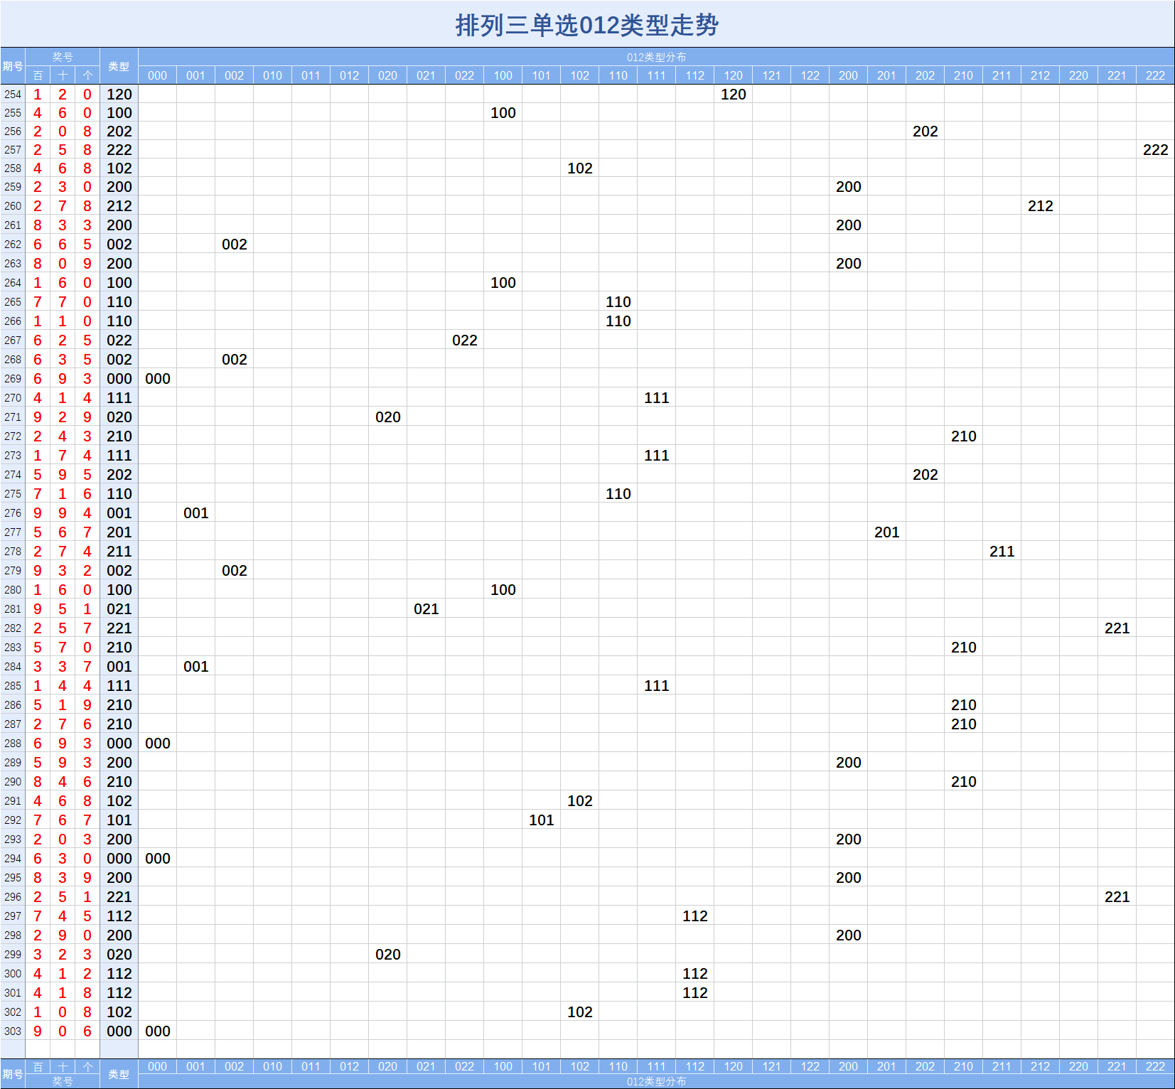This screenshot has width=1175, height=1089.
Task: Click the 020 distribution cell in row 271
Action: [388, 417]
